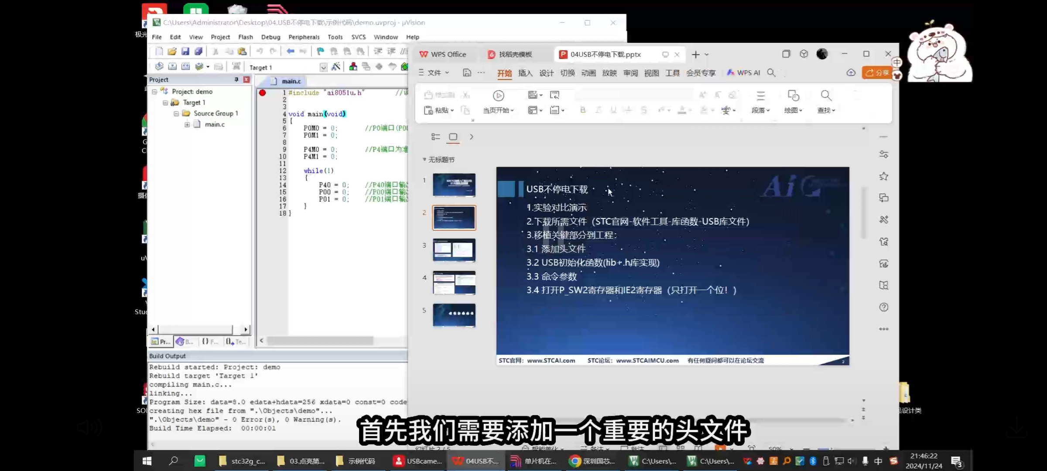Select slide 5 thumbnail
Viewport: 1047px width, 471px height.
(454, 315)
